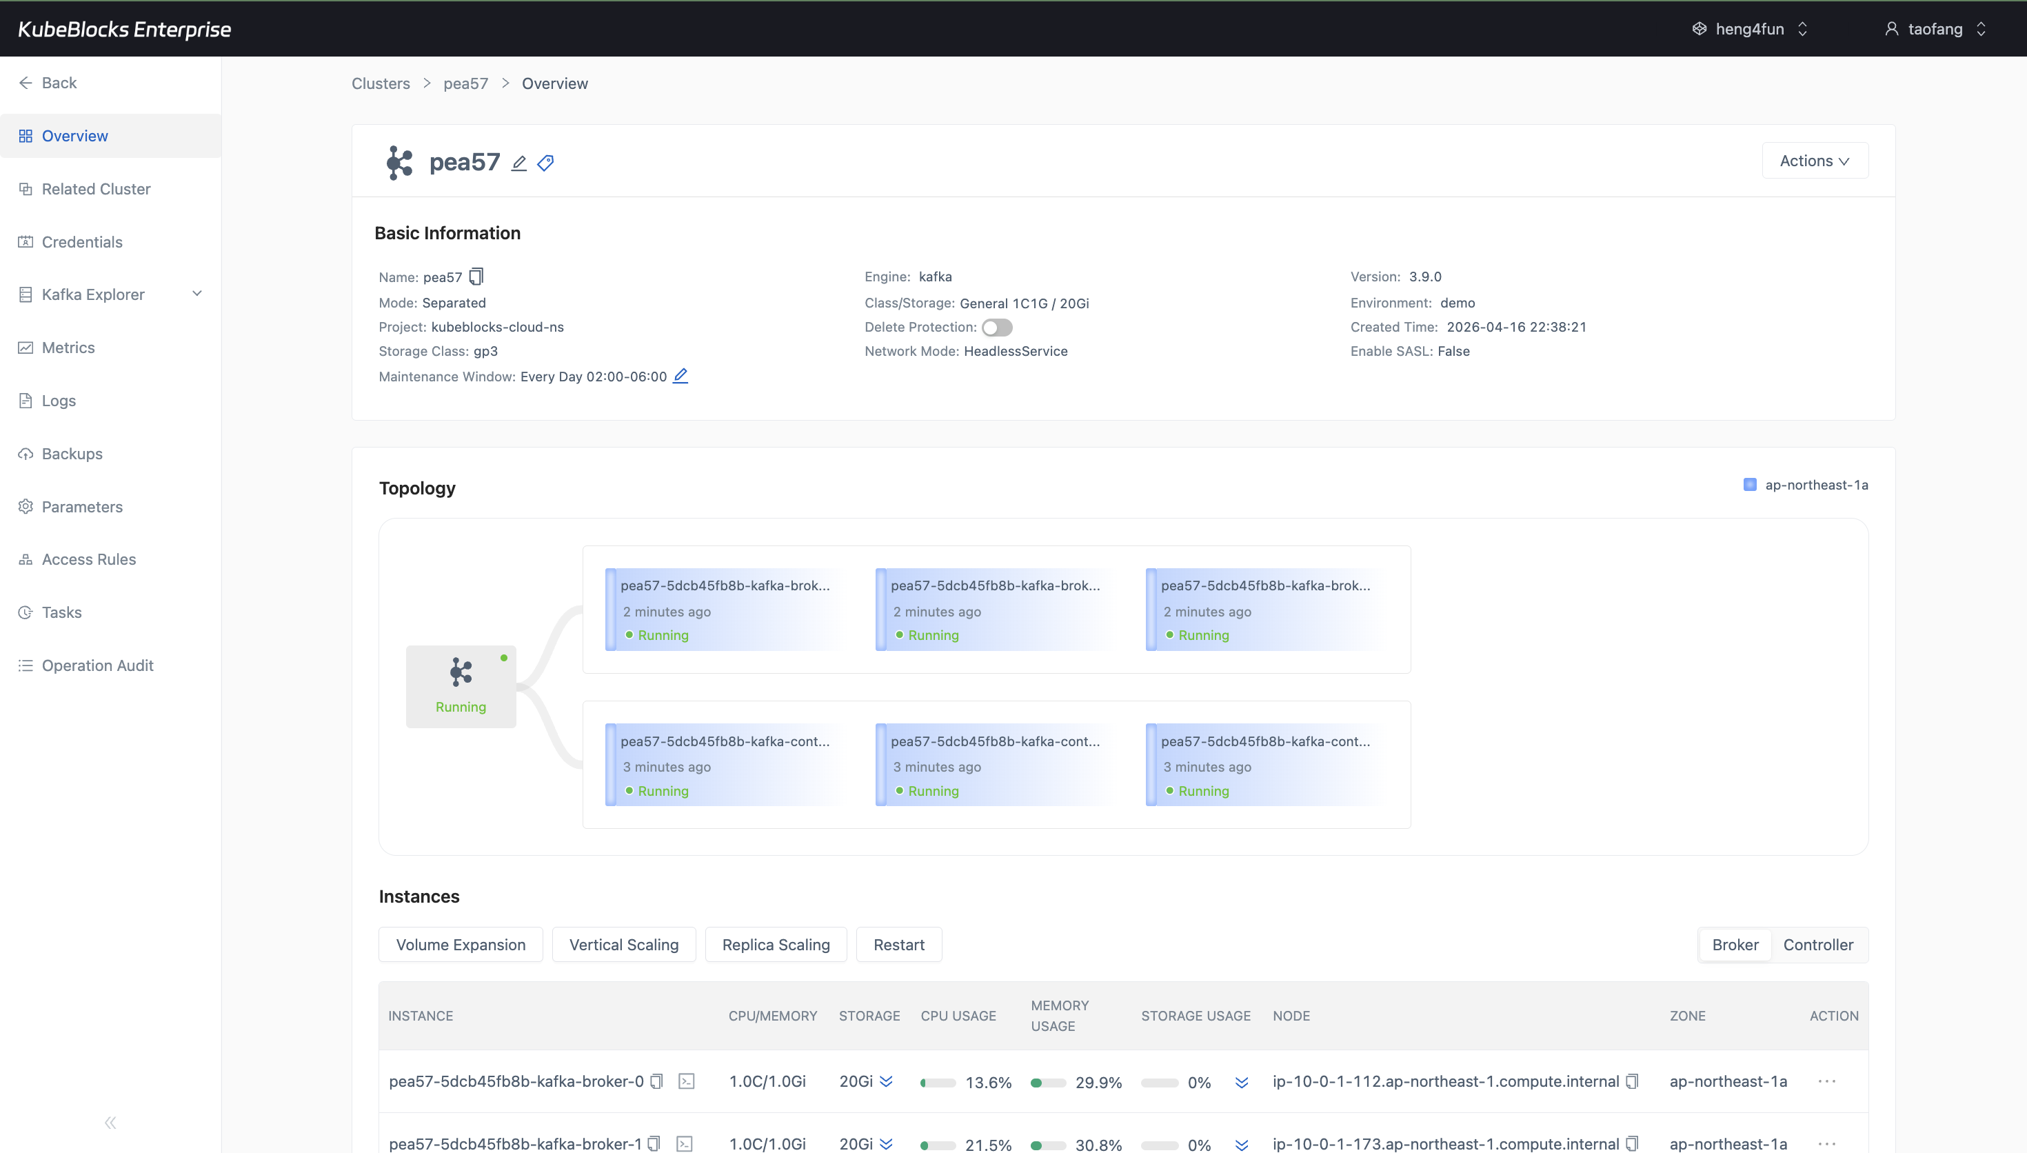
Task: Click the version value 3.9.0
Action: [1424, 277]
